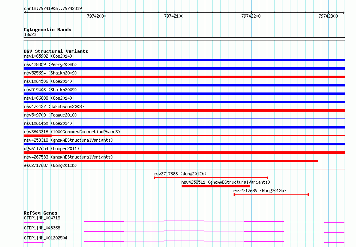
Task: Select the nsv1066888 (Coe2014) label
Action: click(x=48, y=98)
